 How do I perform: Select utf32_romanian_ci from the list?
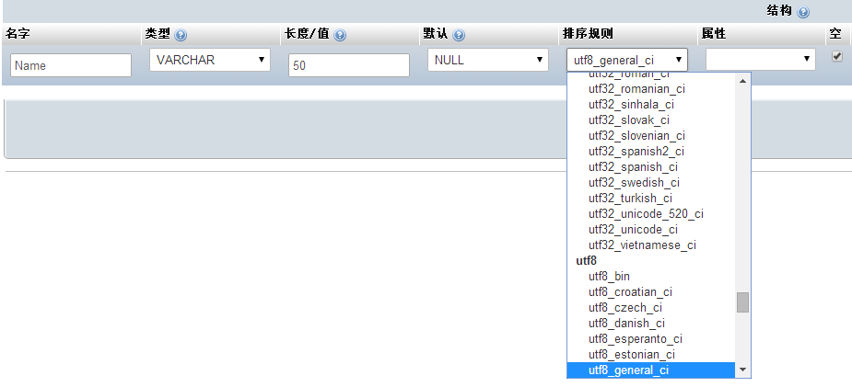651,88
